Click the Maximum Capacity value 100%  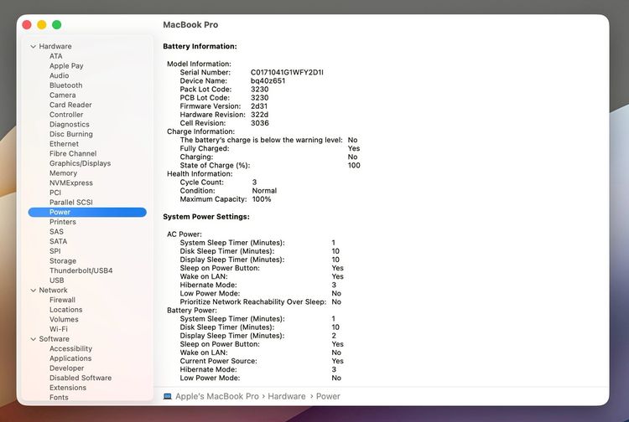pyautogui.click(x=261, y=199)
